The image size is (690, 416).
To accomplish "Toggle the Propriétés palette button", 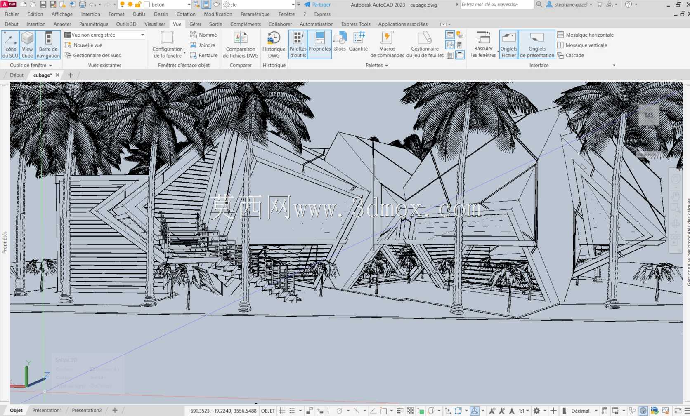I will (320, 45).
